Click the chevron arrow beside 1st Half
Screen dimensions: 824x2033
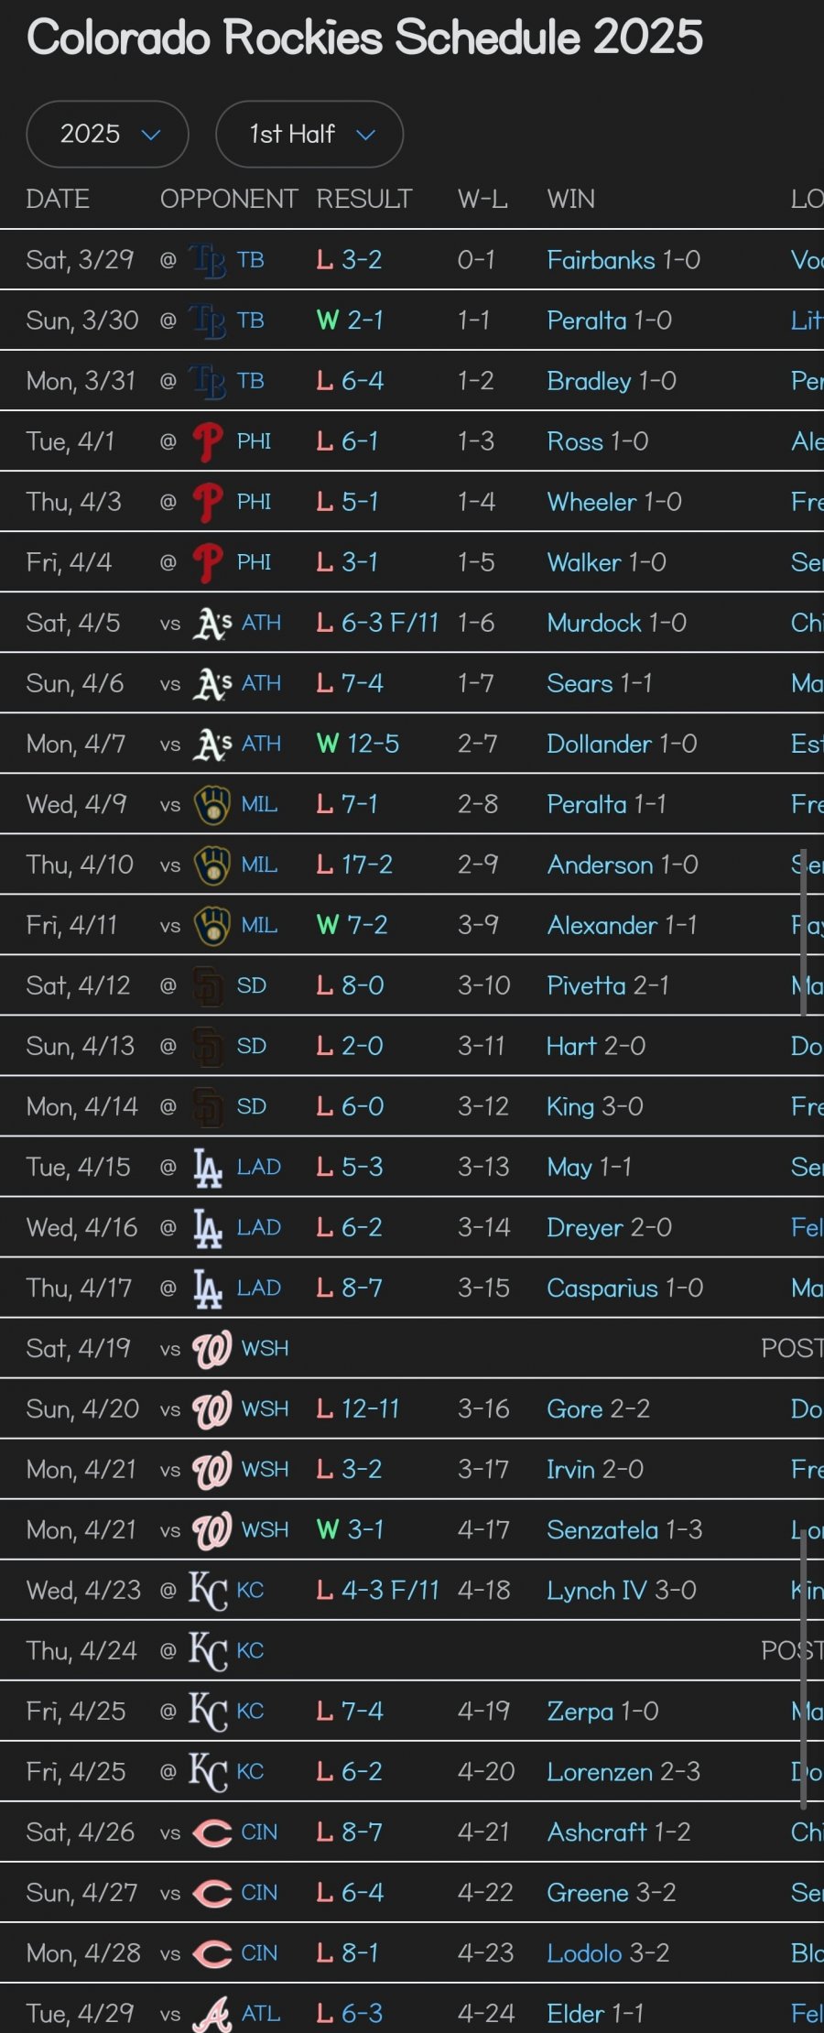point(366,135)
